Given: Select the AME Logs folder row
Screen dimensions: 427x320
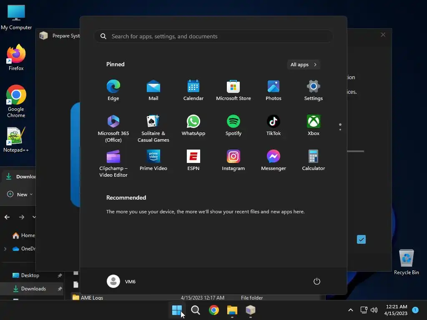Looking at the screenshot, I should 198,297.
